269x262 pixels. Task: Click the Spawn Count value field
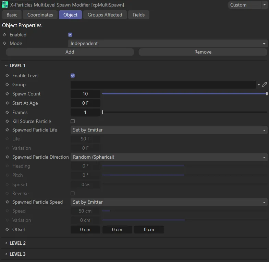[x=85, y=94]
